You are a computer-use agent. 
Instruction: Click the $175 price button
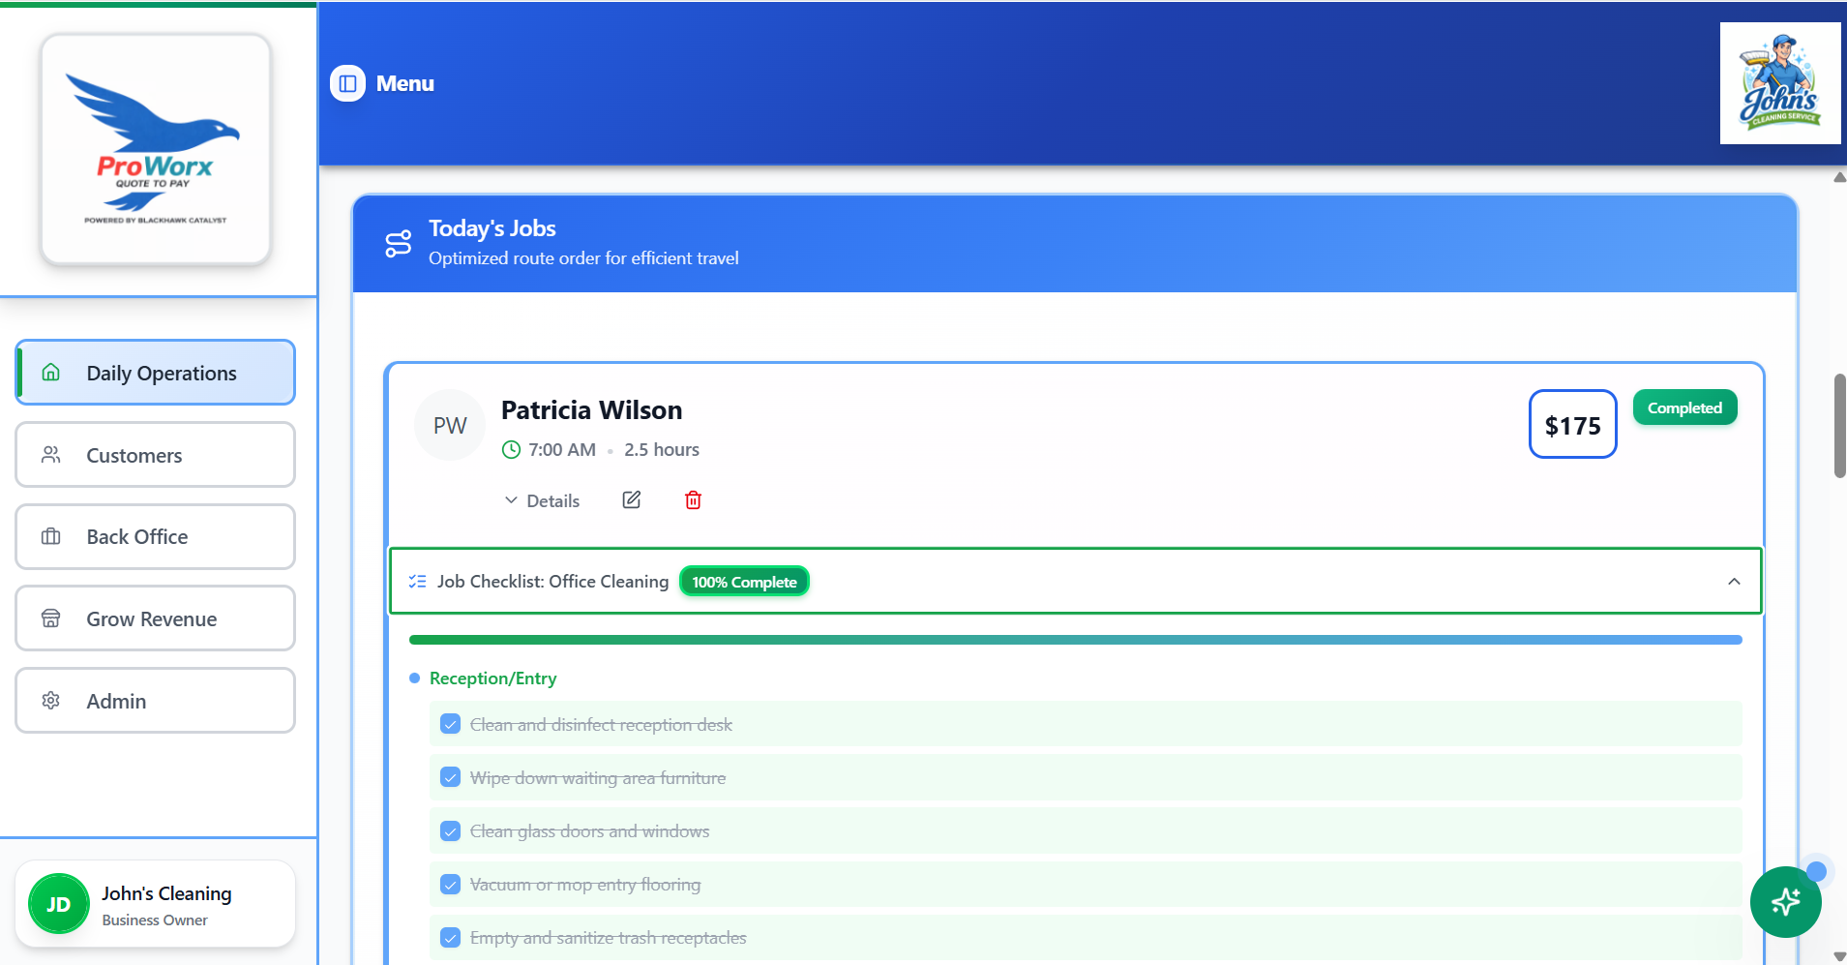click(1571, 424)
